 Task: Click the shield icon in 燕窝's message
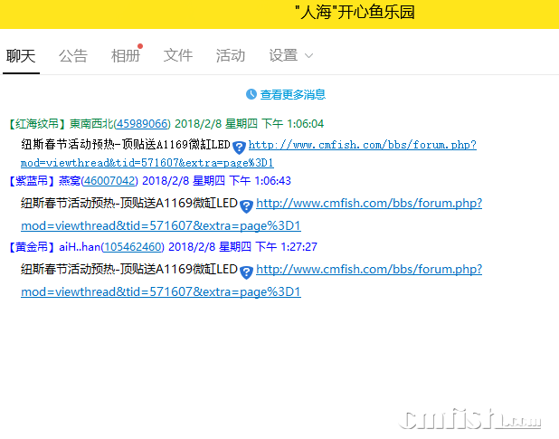click(x=246, y=206)
